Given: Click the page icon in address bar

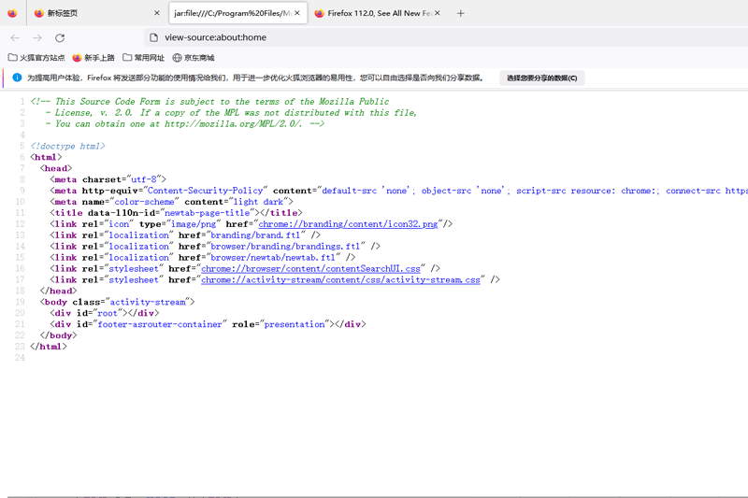Looking at the screenshot, I should 153,37.
